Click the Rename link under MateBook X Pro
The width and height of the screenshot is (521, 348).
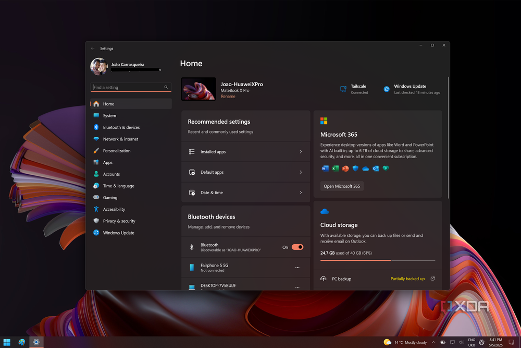click(228, 96)
